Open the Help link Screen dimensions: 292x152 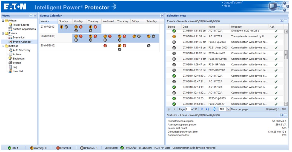[x=227, y=6]
